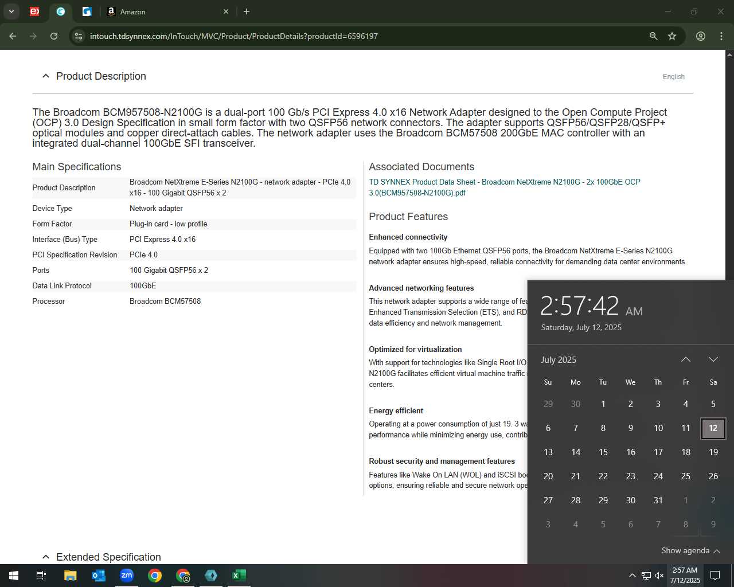This screenshot has height=587, width=734.
Task: Select July 6 in the calendar
Action: click(548, 428)
